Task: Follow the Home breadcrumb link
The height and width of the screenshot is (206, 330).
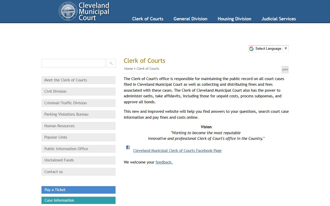Action: [x=128, y=69]
